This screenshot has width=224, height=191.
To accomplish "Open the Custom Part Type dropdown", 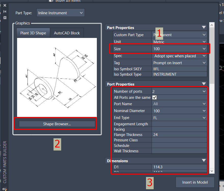I will (x=204, y=35).
